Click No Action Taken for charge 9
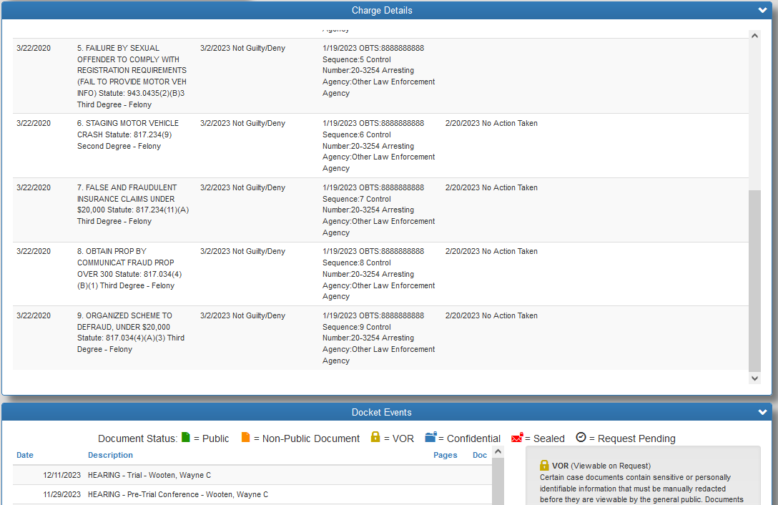The width and height of the screenshot is (778, 505). (491, 316)
